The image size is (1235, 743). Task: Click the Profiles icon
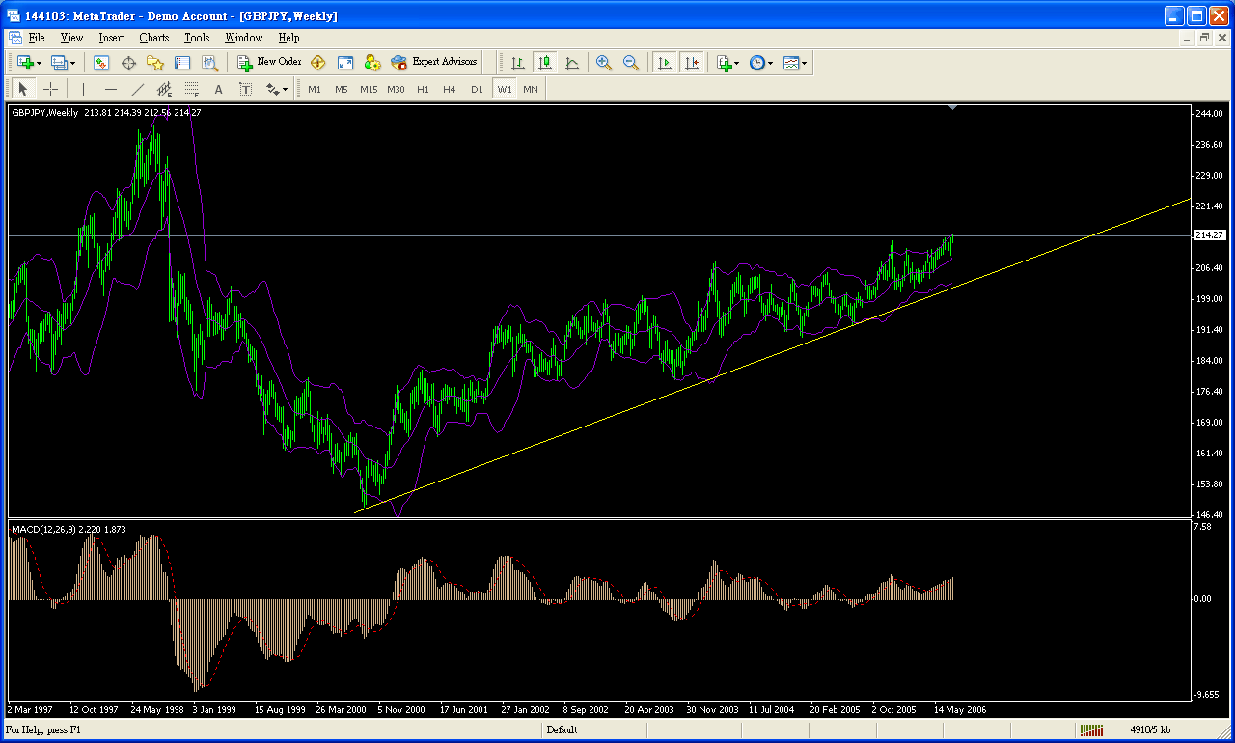(59, 62)
